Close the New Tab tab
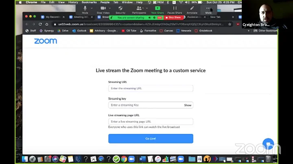Image resolution: width=293 pixels, height=164 pixels. (x=233, y=17)
